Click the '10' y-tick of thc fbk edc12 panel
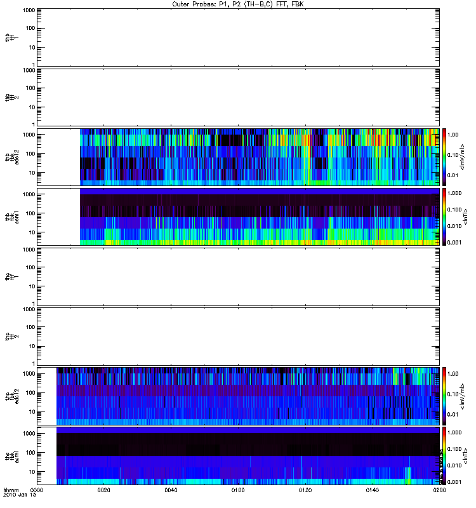This screenshot has width=476, height=508. tap(32, 412)
